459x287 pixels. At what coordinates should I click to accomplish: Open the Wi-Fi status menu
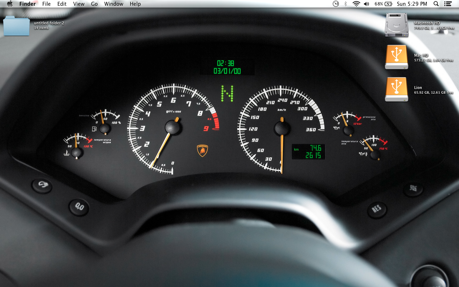pyautogui.click(x=356, y=4)
